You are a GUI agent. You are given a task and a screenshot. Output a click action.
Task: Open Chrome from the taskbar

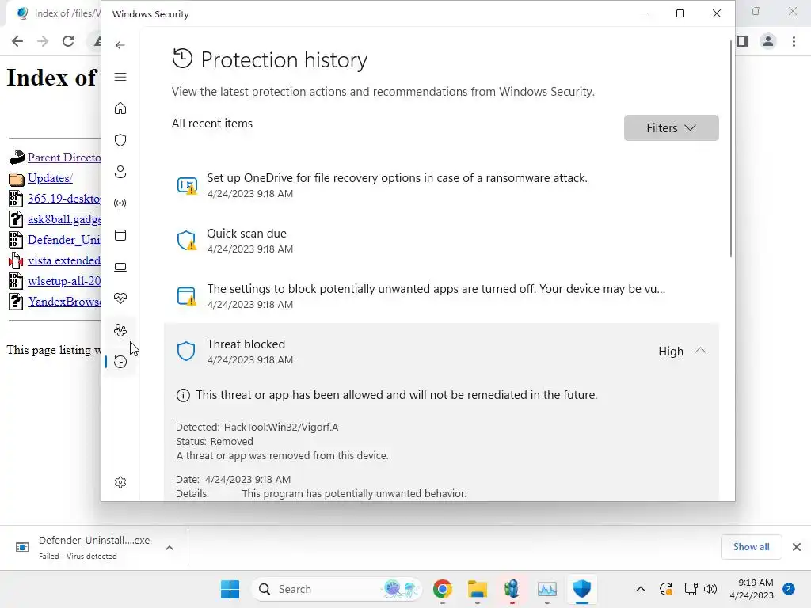pos(442,589)
